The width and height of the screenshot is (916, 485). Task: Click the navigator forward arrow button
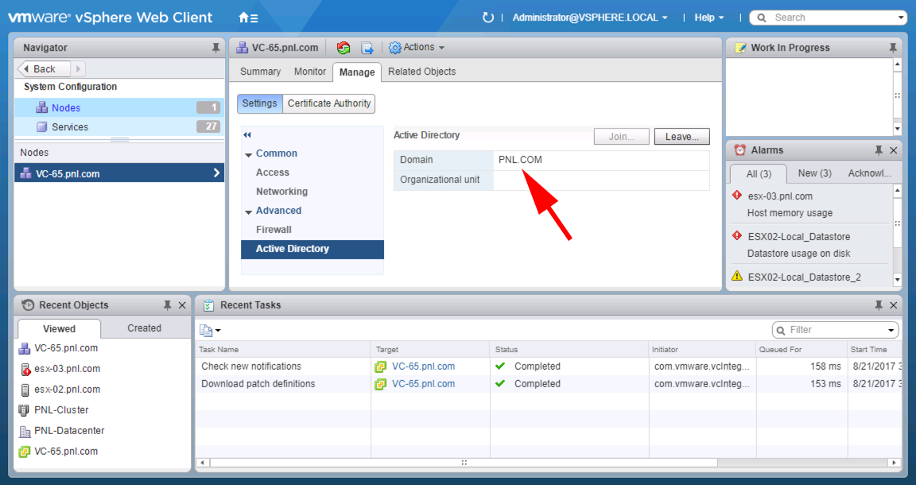tap(78, 69)
